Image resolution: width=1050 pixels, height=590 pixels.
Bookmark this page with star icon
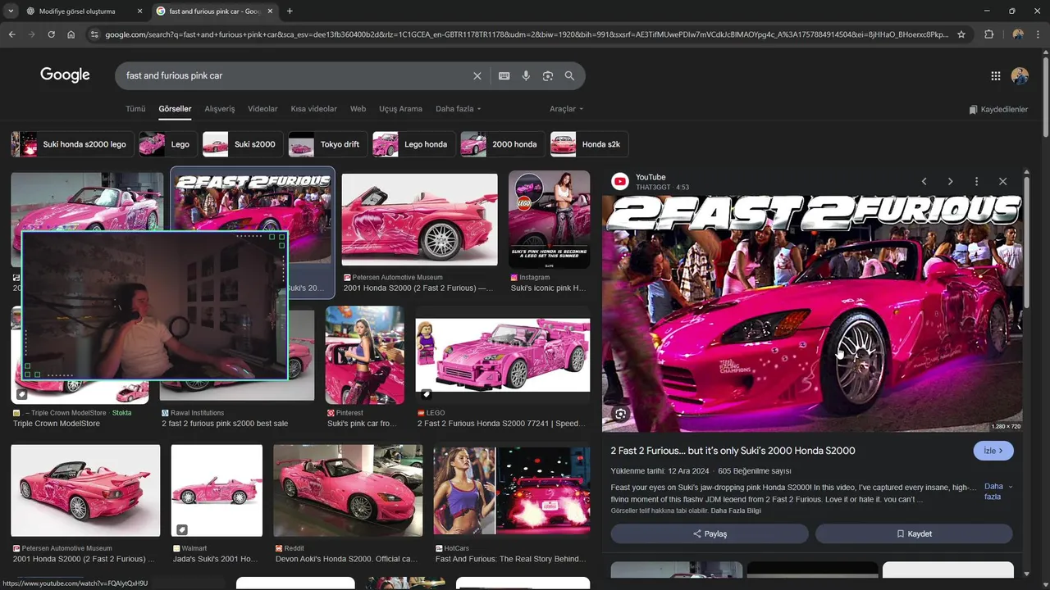[961, 34]
